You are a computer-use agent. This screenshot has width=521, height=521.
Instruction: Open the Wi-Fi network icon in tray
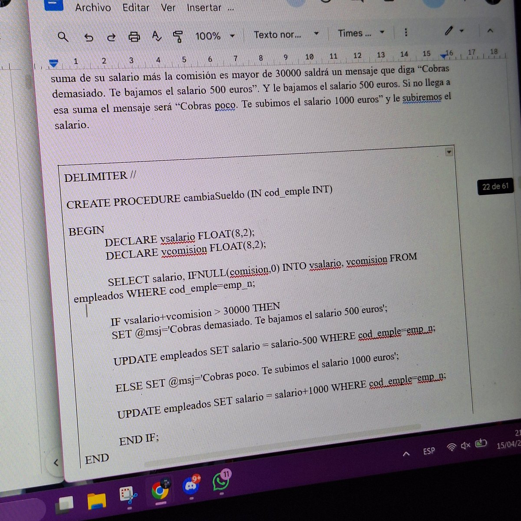click(452, 447)
